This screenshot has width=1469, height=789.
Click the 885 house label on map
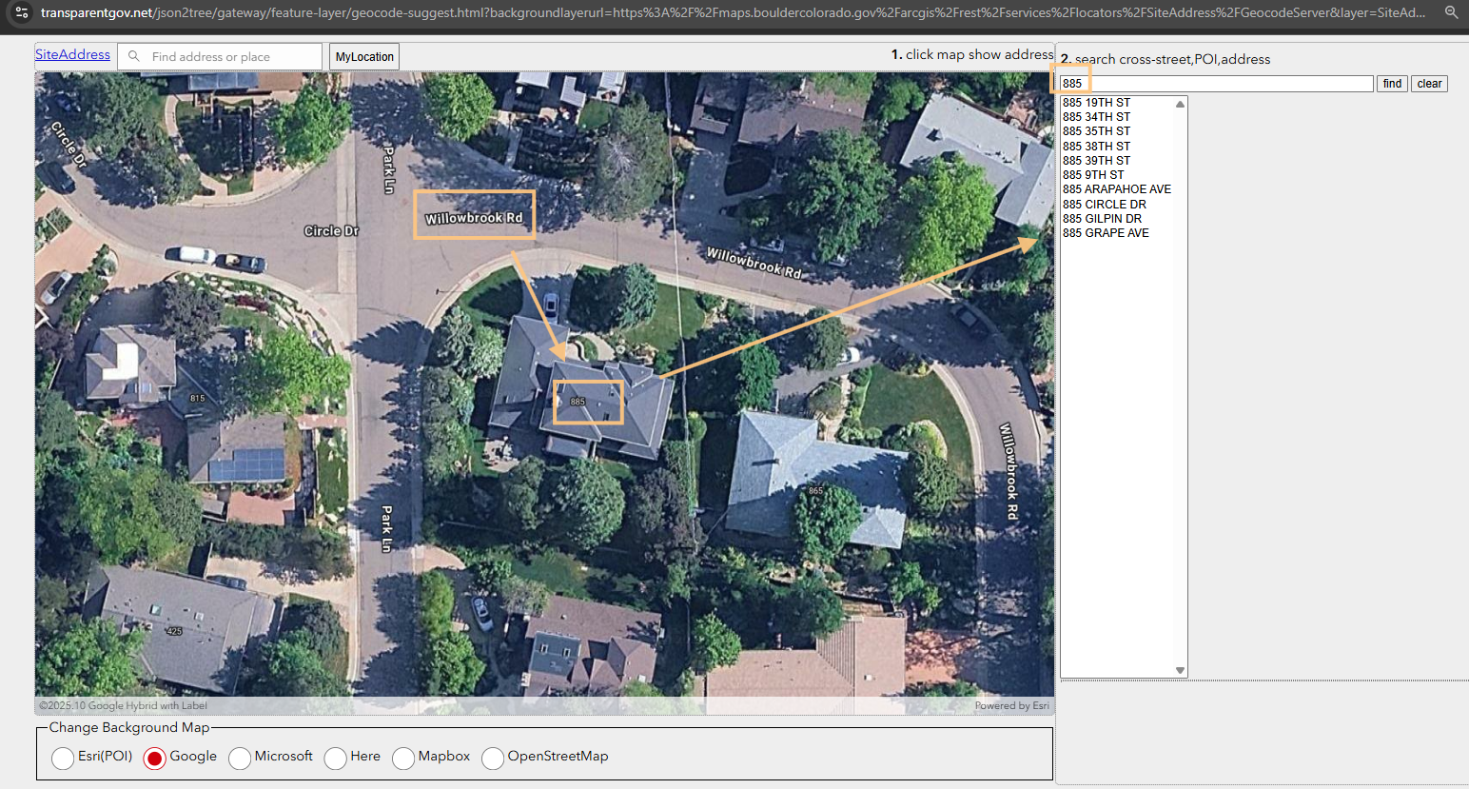click(578, 402)
